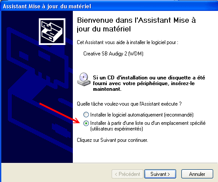Click the greater-than arrow on Suivant button
The height and width of the screenshot is (182, 218).
click(x=169, y=174)
